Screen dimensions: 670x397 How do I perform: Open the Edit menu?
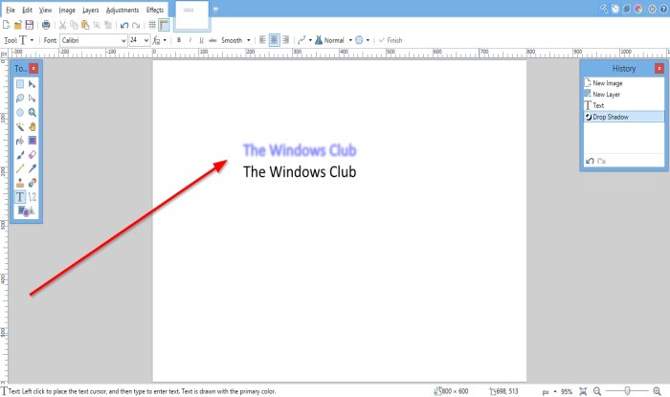click(28, 10)
